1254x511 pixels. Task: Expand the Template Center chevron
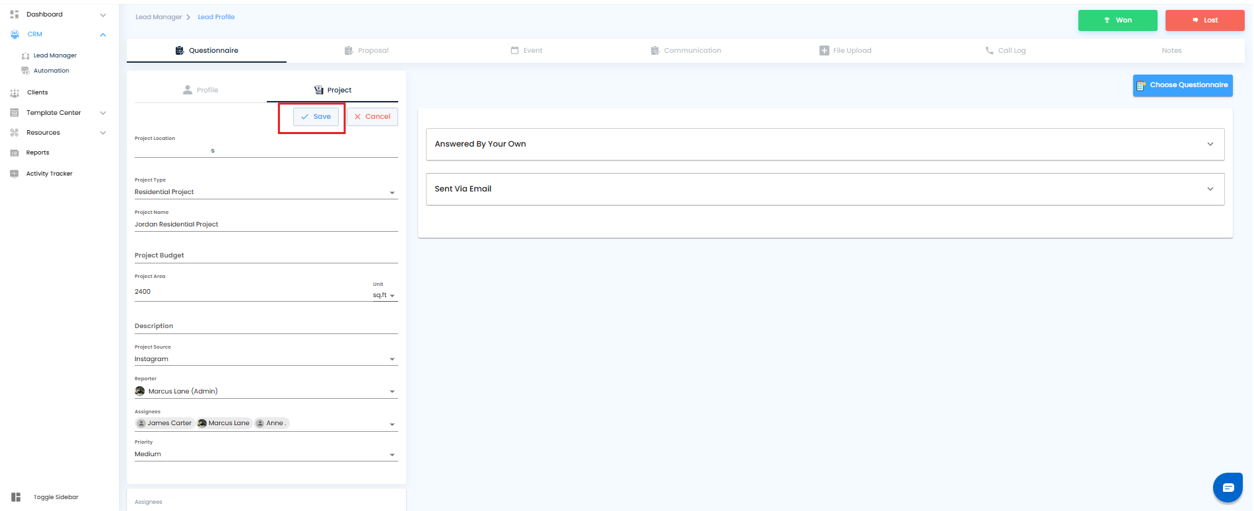pos(103,113)
